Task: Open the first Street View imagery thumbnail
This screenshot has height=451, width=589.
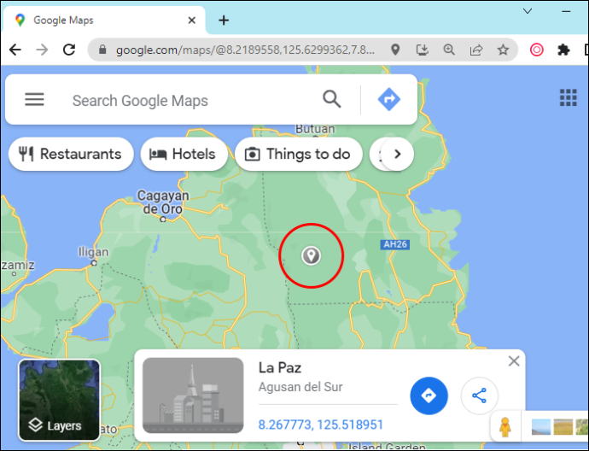Action: coord(541,427)
